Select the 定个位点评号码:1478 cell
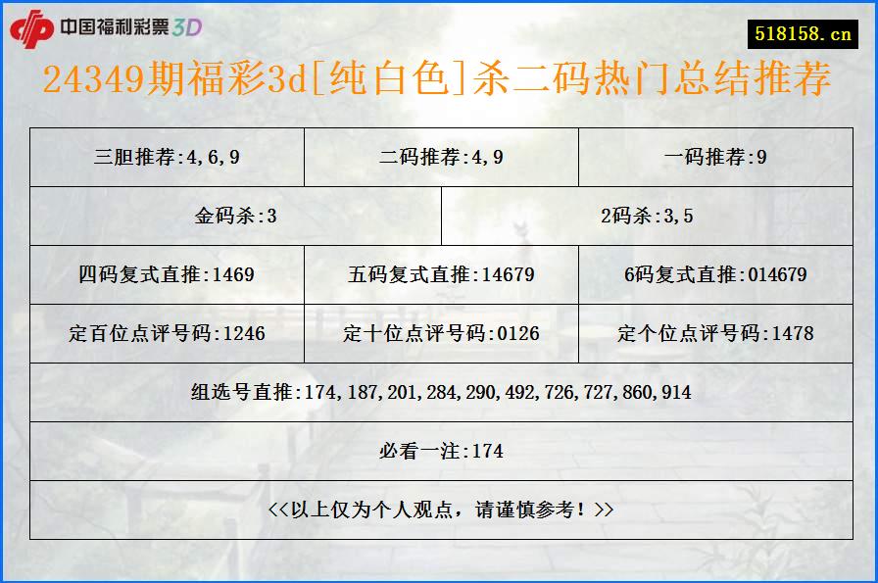Image resolution: width=878 pixels, height=583 pixels. [x=715, y=333]
